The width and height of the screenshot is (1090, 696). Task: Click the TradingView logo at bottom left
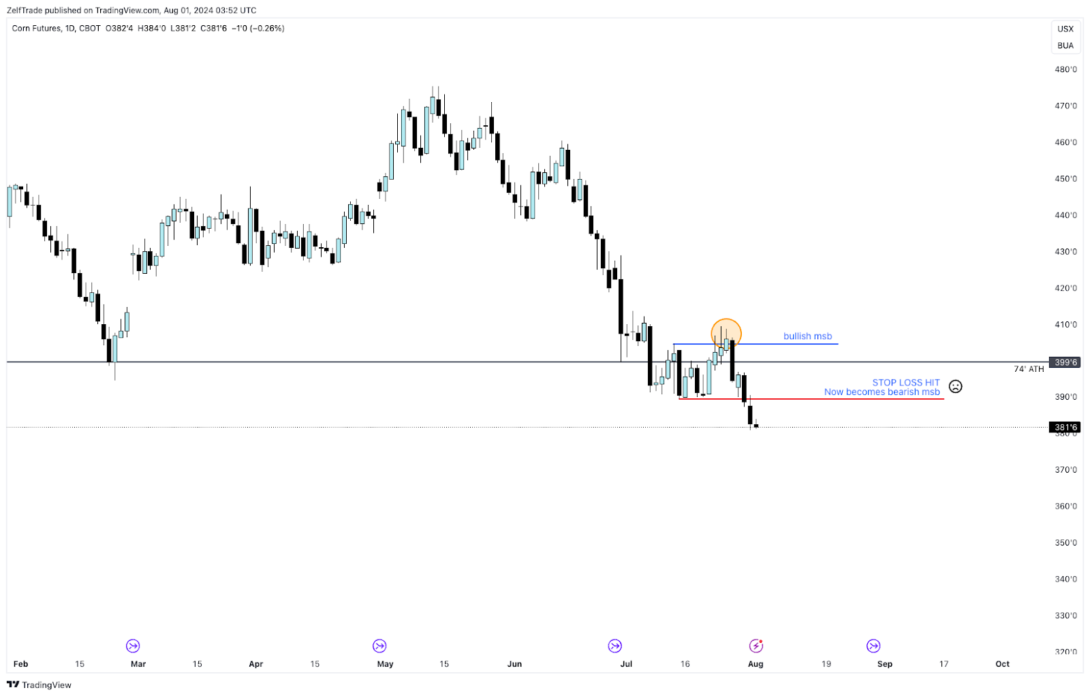click(x=39, y=684)
